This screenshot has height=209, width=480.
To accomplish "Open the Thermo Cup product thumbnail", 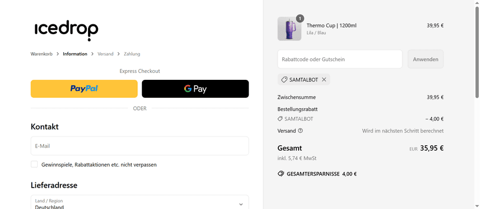I will pos(289,29).
